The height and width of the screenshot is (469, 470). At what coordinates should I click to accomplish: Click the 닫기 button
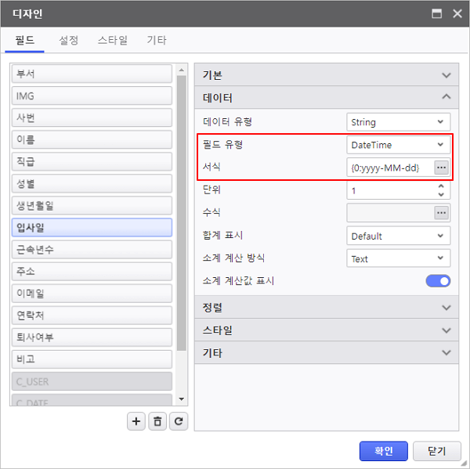436,451
